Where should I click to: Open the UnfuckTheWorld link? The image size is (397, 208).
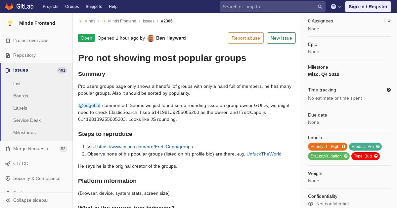point(264,154)
